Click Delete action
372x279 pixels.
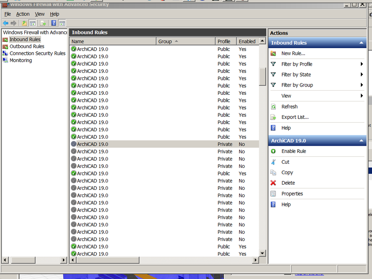(x=288, y=183)
